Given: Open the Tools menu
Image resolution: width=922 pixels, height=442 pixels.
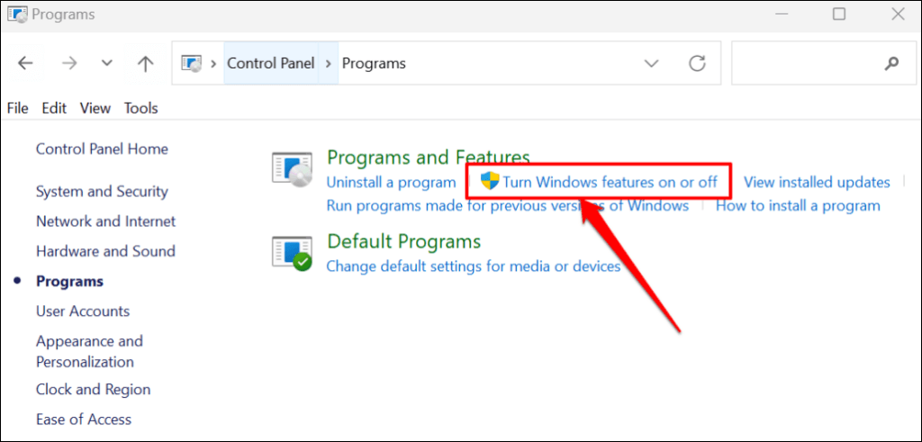Looking at the screenshot, I should 140,108.
